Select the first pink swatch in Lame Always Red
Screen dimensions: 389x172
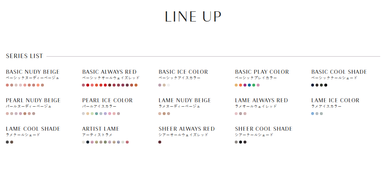coord(236,114)
